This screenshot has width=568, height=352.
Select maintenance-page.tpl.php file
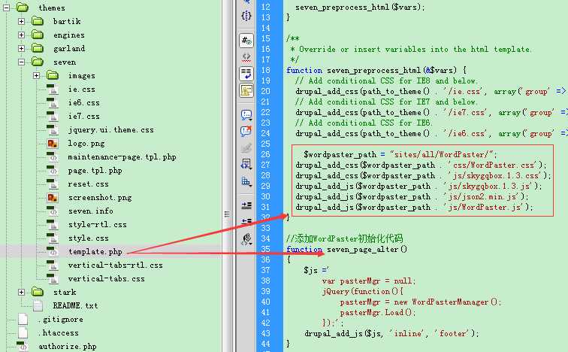coord(122,157)
